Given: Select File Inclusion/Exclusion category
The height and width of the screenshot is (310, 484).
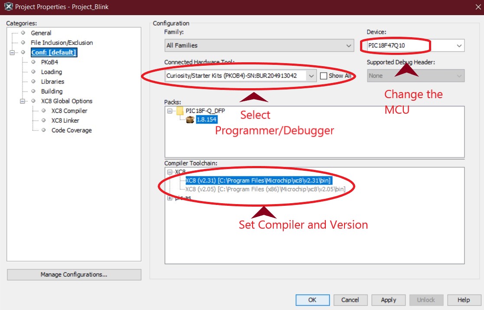Looking at the screenshot, I should [62, 43].
